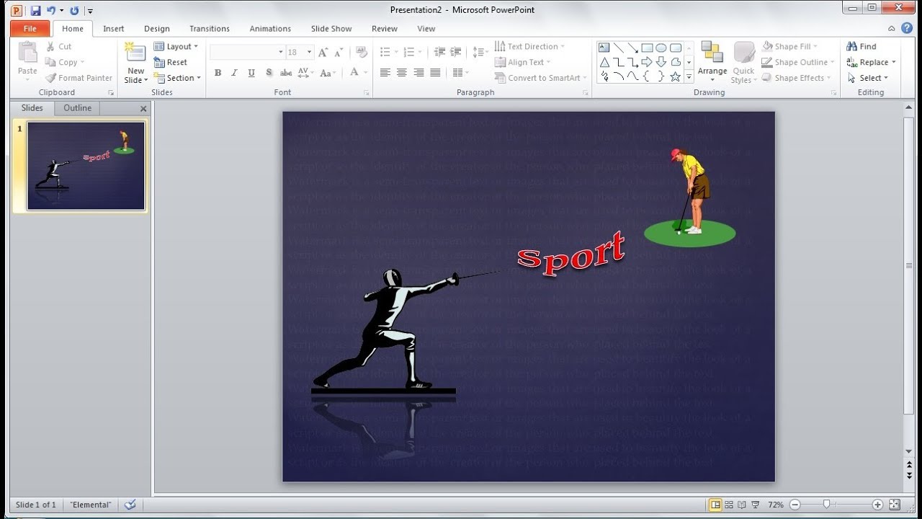Start Slide Show from status bar icon
Screen dimensions: 922x519
point(756,505)
